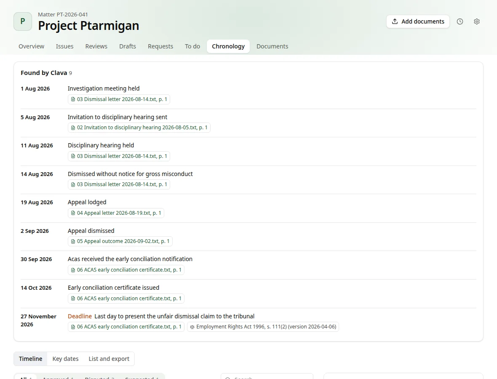497x379 pixels.
Task: Open Employment Rights Act 1996 s. 111(2) citation
Action: (263, 327)
